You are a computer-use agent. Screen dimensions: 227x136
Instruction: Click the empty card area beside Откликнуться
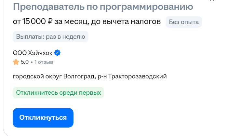pos(146,117)
